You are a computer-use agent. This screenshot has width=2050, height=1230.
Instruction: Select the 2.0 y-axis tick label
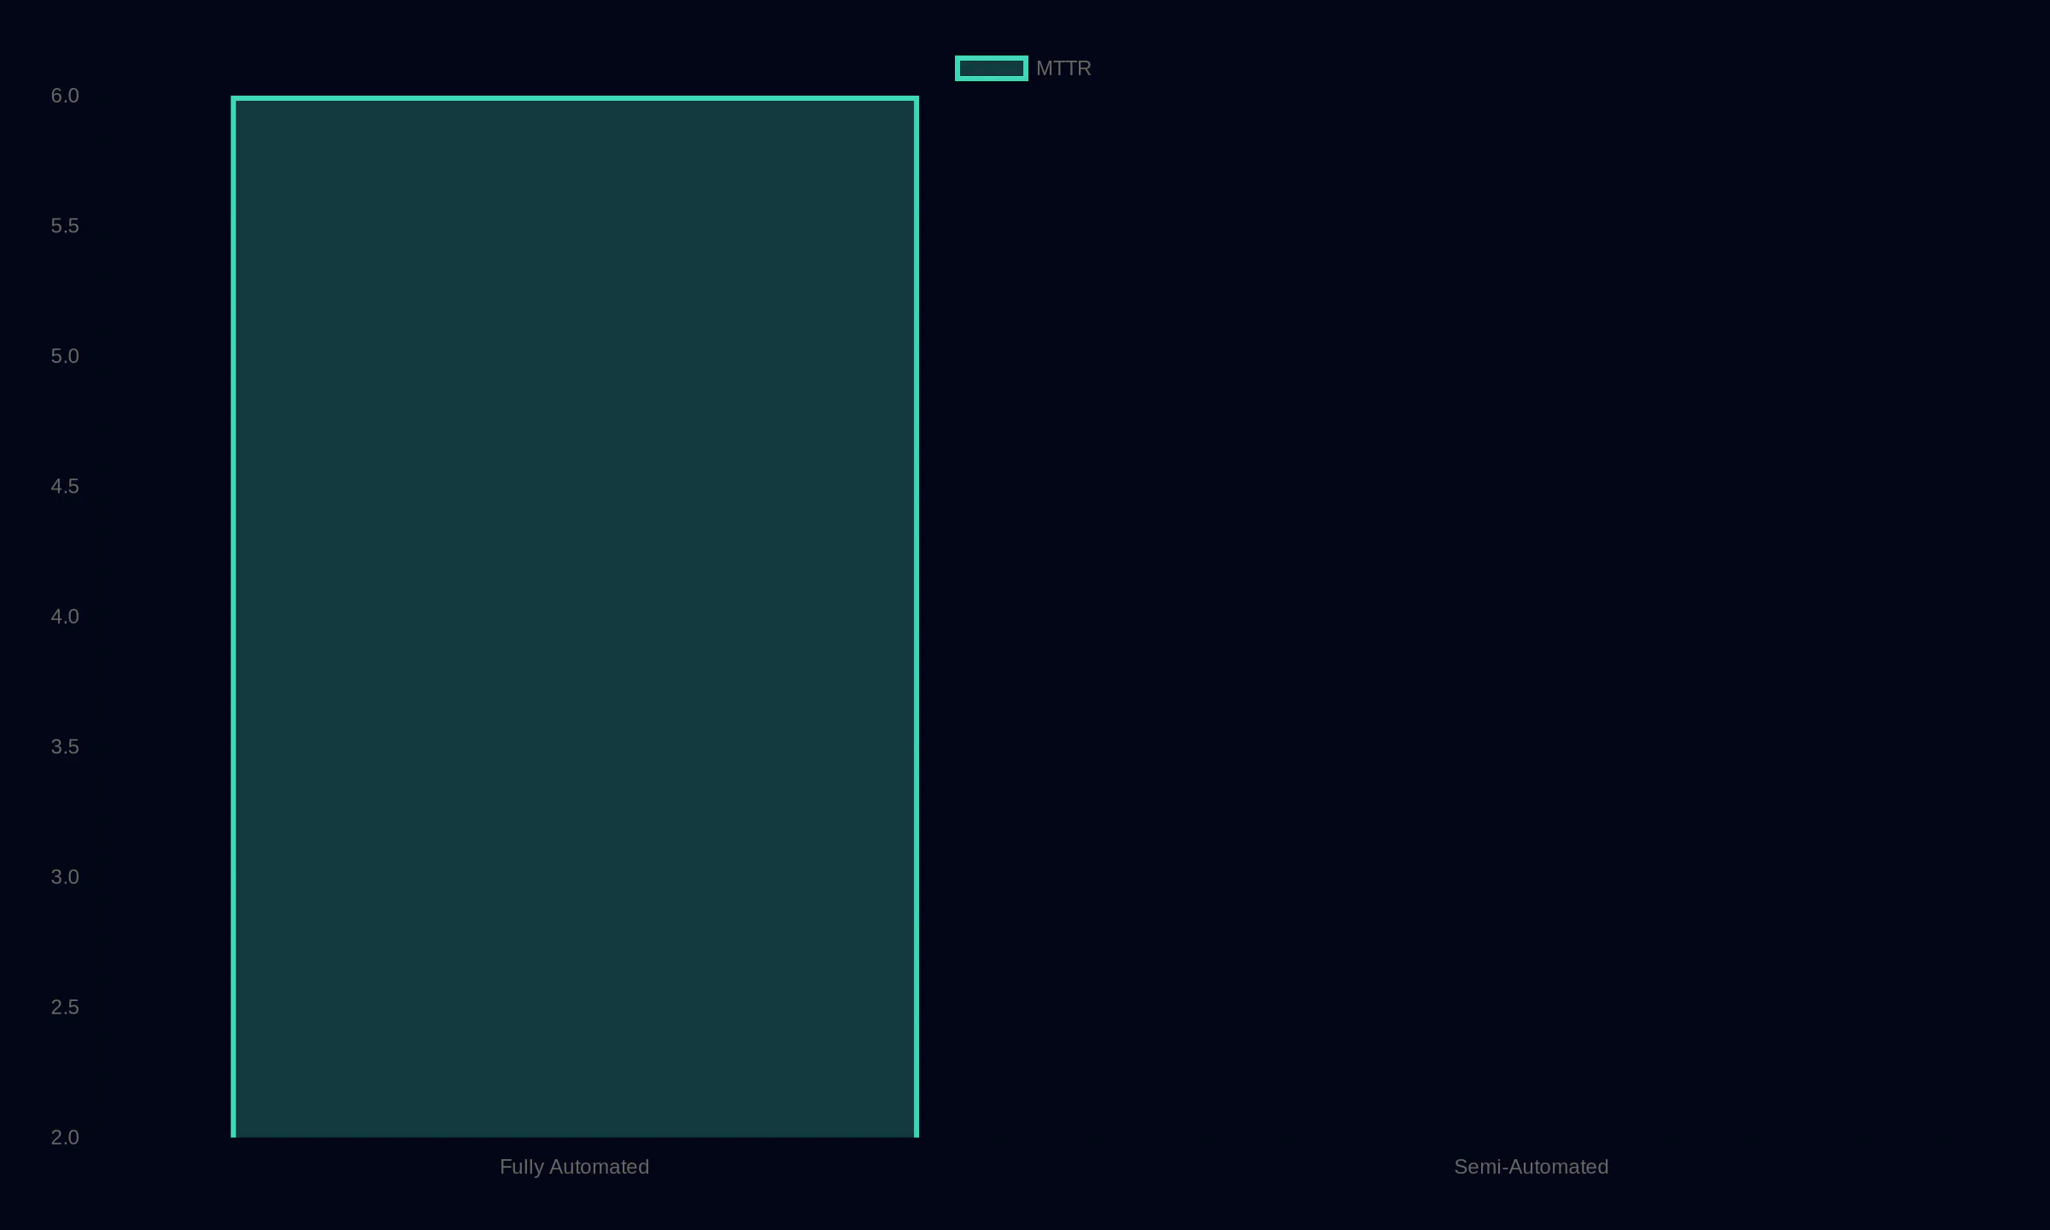point(64,1137)
